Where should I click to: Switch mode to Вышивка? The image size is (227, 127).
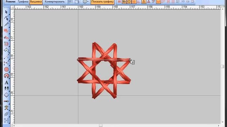[x=36, y=2]
